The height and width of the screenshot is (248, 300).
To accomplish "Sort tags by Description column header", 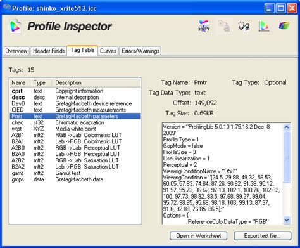I will 96,82.
